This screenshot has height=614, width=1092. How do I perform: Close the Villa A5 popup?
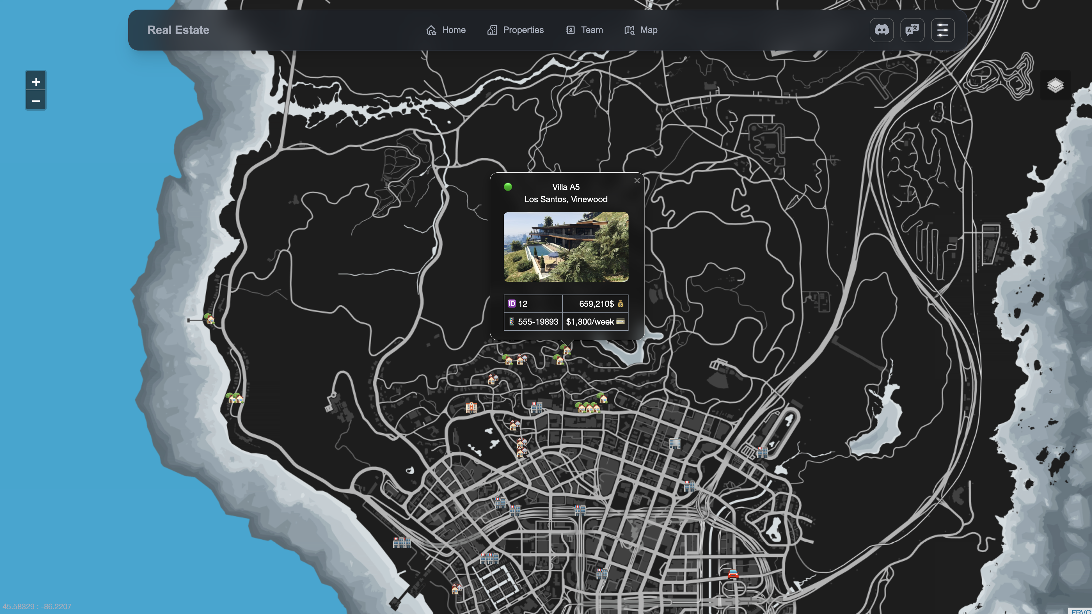pos(637,181)
